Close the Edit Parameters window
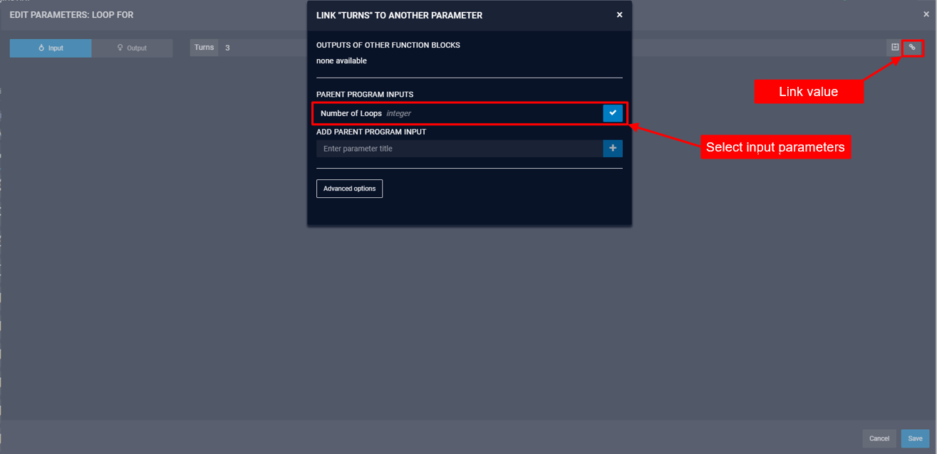Viewport: 937px width, 454px height. pyautogui.click(x=926, y=14)
